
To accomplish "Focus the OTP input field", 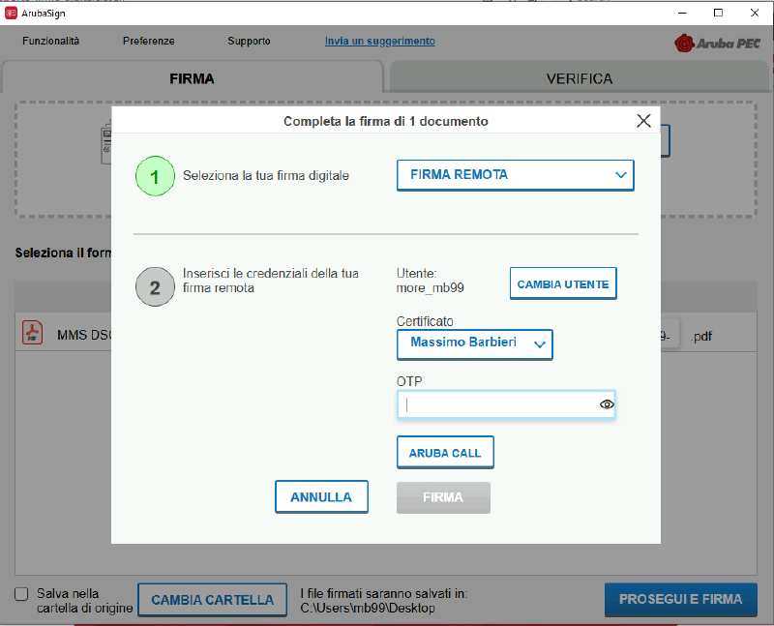I will coord(506,404).
